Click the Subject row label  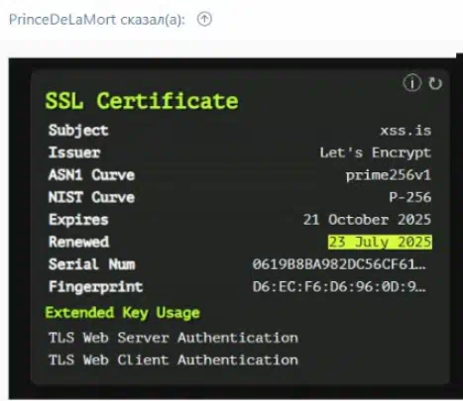pos(78,131)
